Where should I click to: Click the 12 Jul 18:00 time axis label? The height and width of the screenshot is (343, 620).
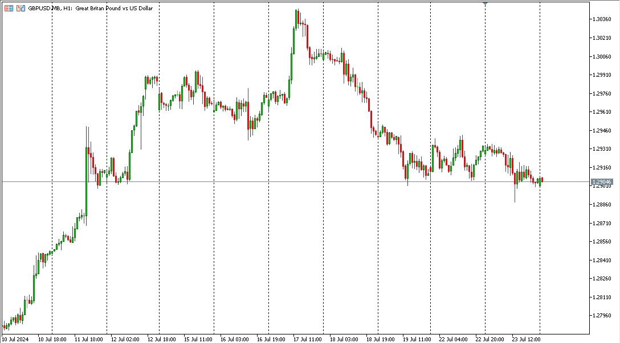click(x=162, y=340)
